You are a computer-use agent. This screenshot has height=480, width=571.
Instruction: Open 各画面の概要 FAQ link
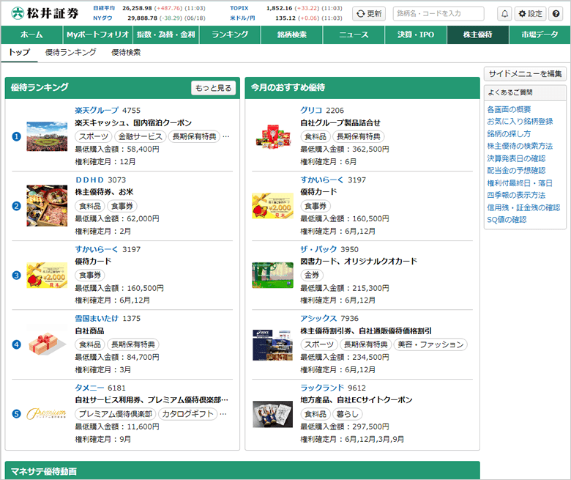pos(509,109)
